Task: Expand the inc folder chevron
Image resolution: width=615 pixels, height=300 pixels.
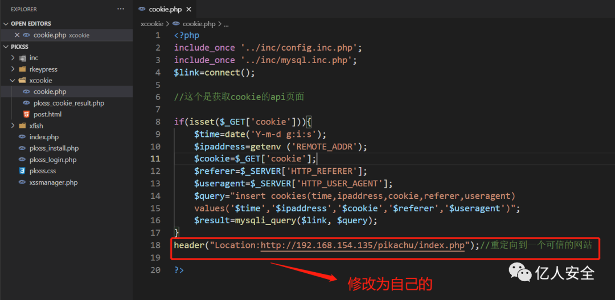Action: tap(13, 58)
